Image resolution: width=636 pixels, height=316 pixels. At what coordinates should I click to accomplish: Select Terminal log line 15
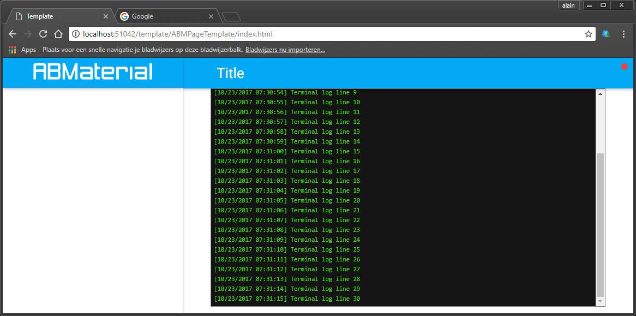[287, 151]
